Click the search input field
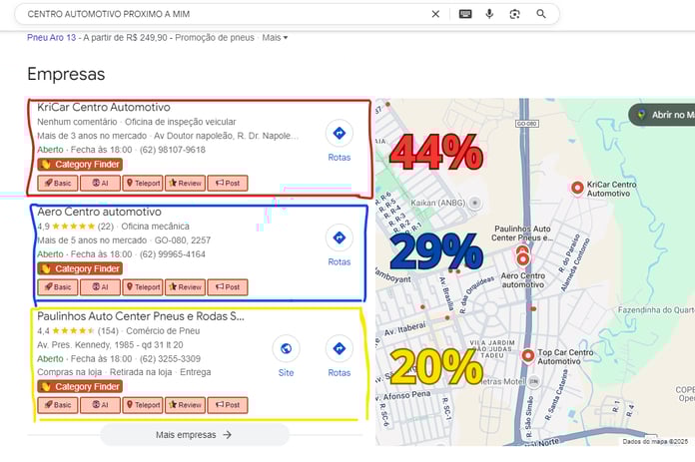695x462 pixels. [x=224, y=14]
